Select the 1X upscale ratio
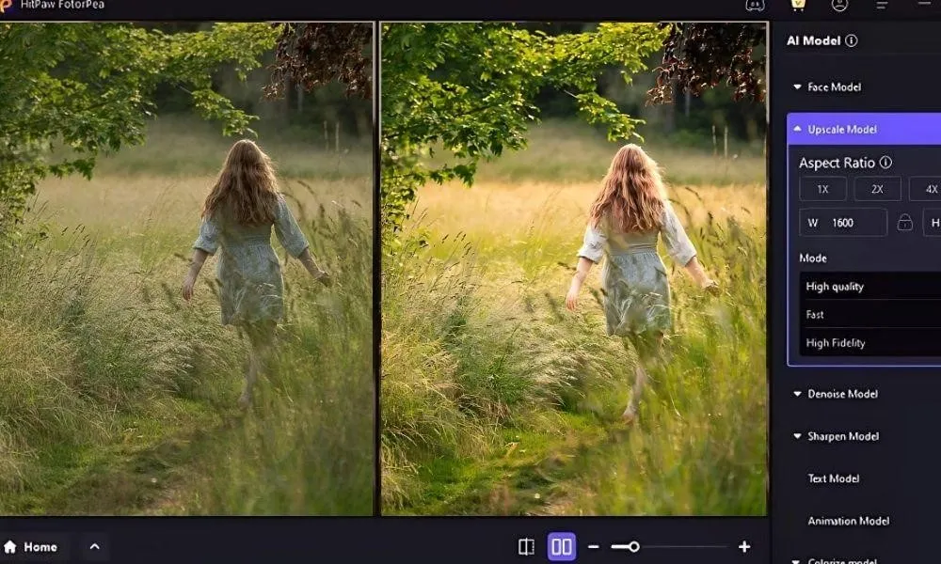This screenshot has height=564, width=941. click(x=822, y=189)
